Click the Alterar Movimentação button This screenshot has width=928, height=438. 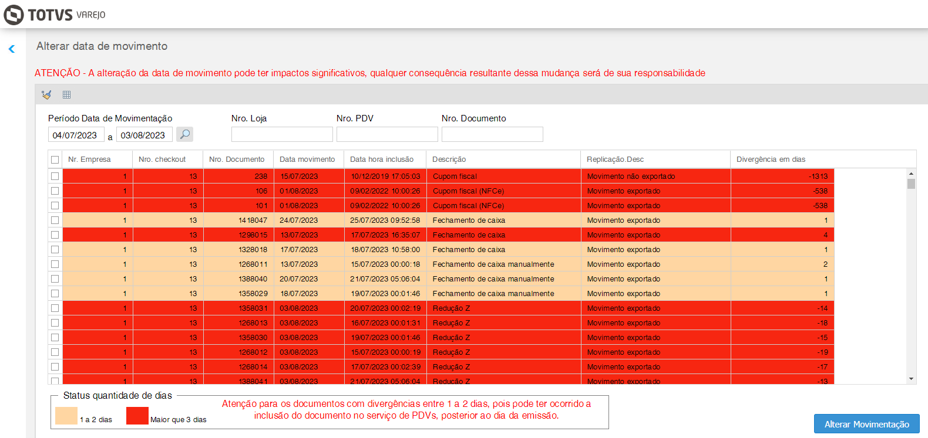click(x=867, y=424)
